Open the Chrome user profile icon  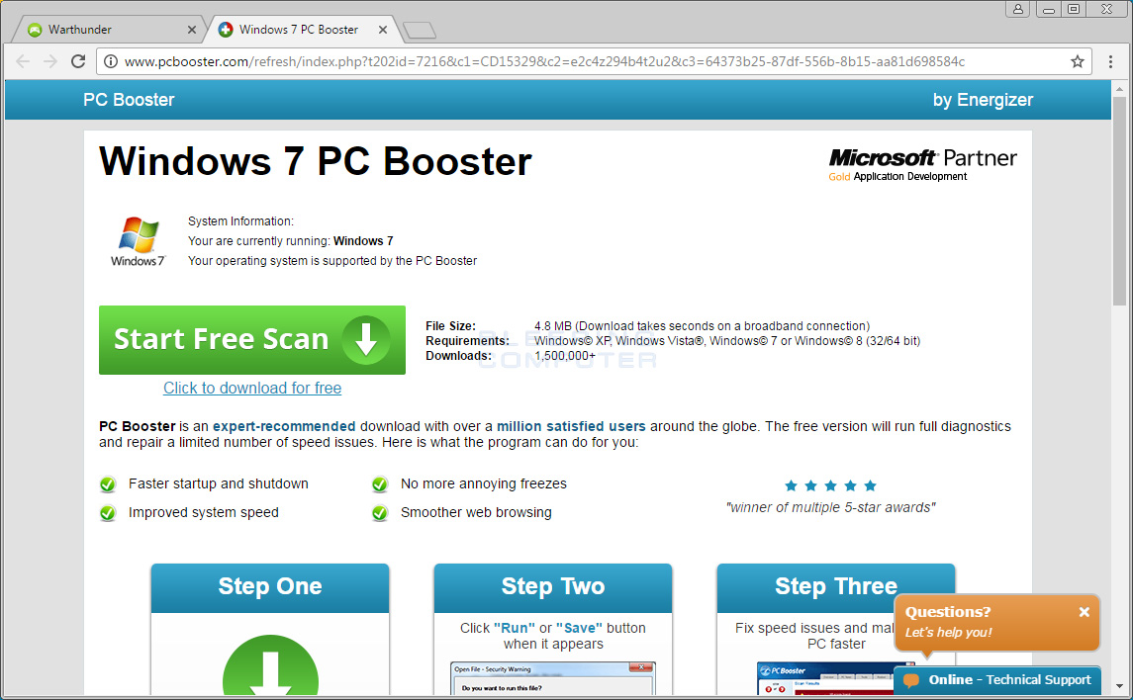(1017, 9)
